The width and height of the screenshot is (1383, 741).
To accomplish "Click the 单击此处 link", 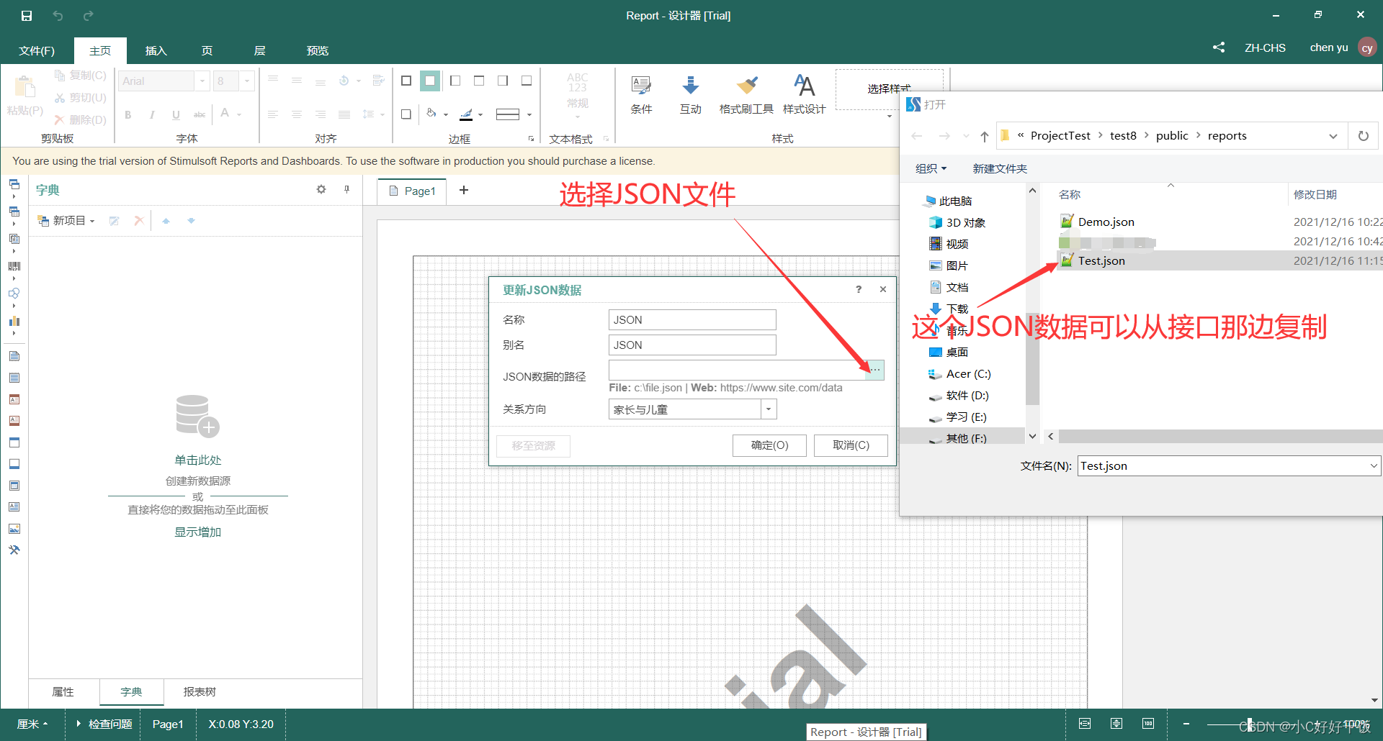I will click(x=197, y=460).
